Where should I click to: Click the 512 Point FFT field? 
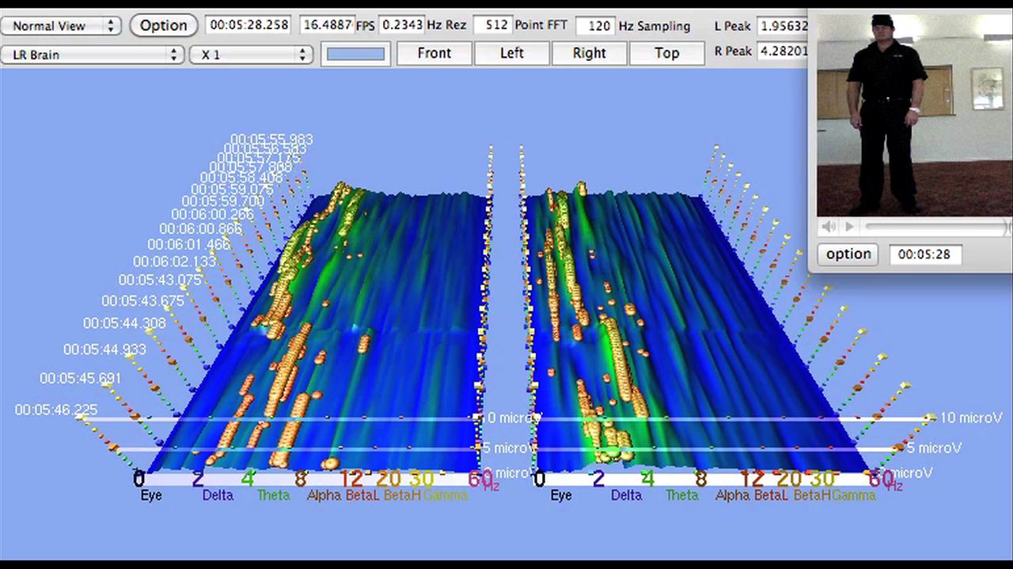(492, 25)
